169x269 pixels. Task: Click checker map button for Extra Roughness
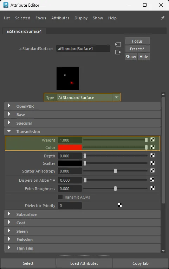pyautogui.click(x=152, y=188)
